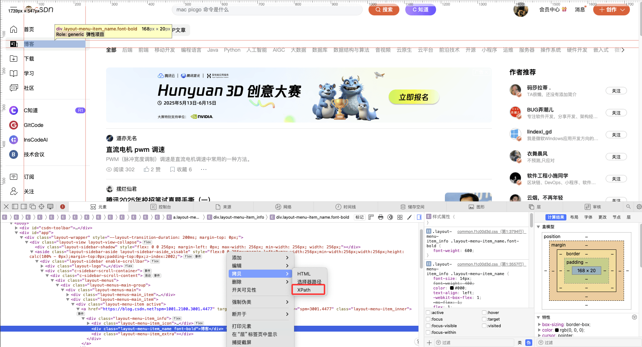Click the black color swatch in computed styles
This screenshot has width=642, height=347.
point(557,330)
